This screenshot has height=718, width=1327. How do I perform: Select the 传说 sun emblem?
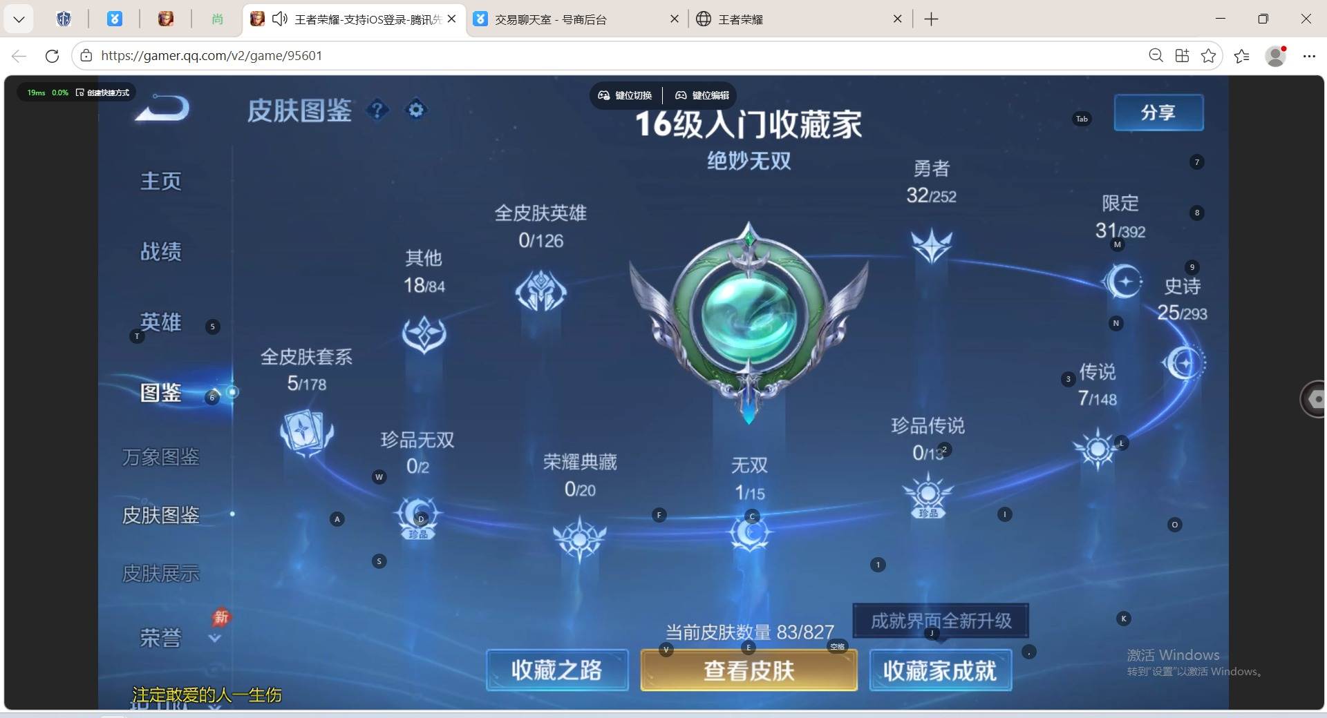1097,449
